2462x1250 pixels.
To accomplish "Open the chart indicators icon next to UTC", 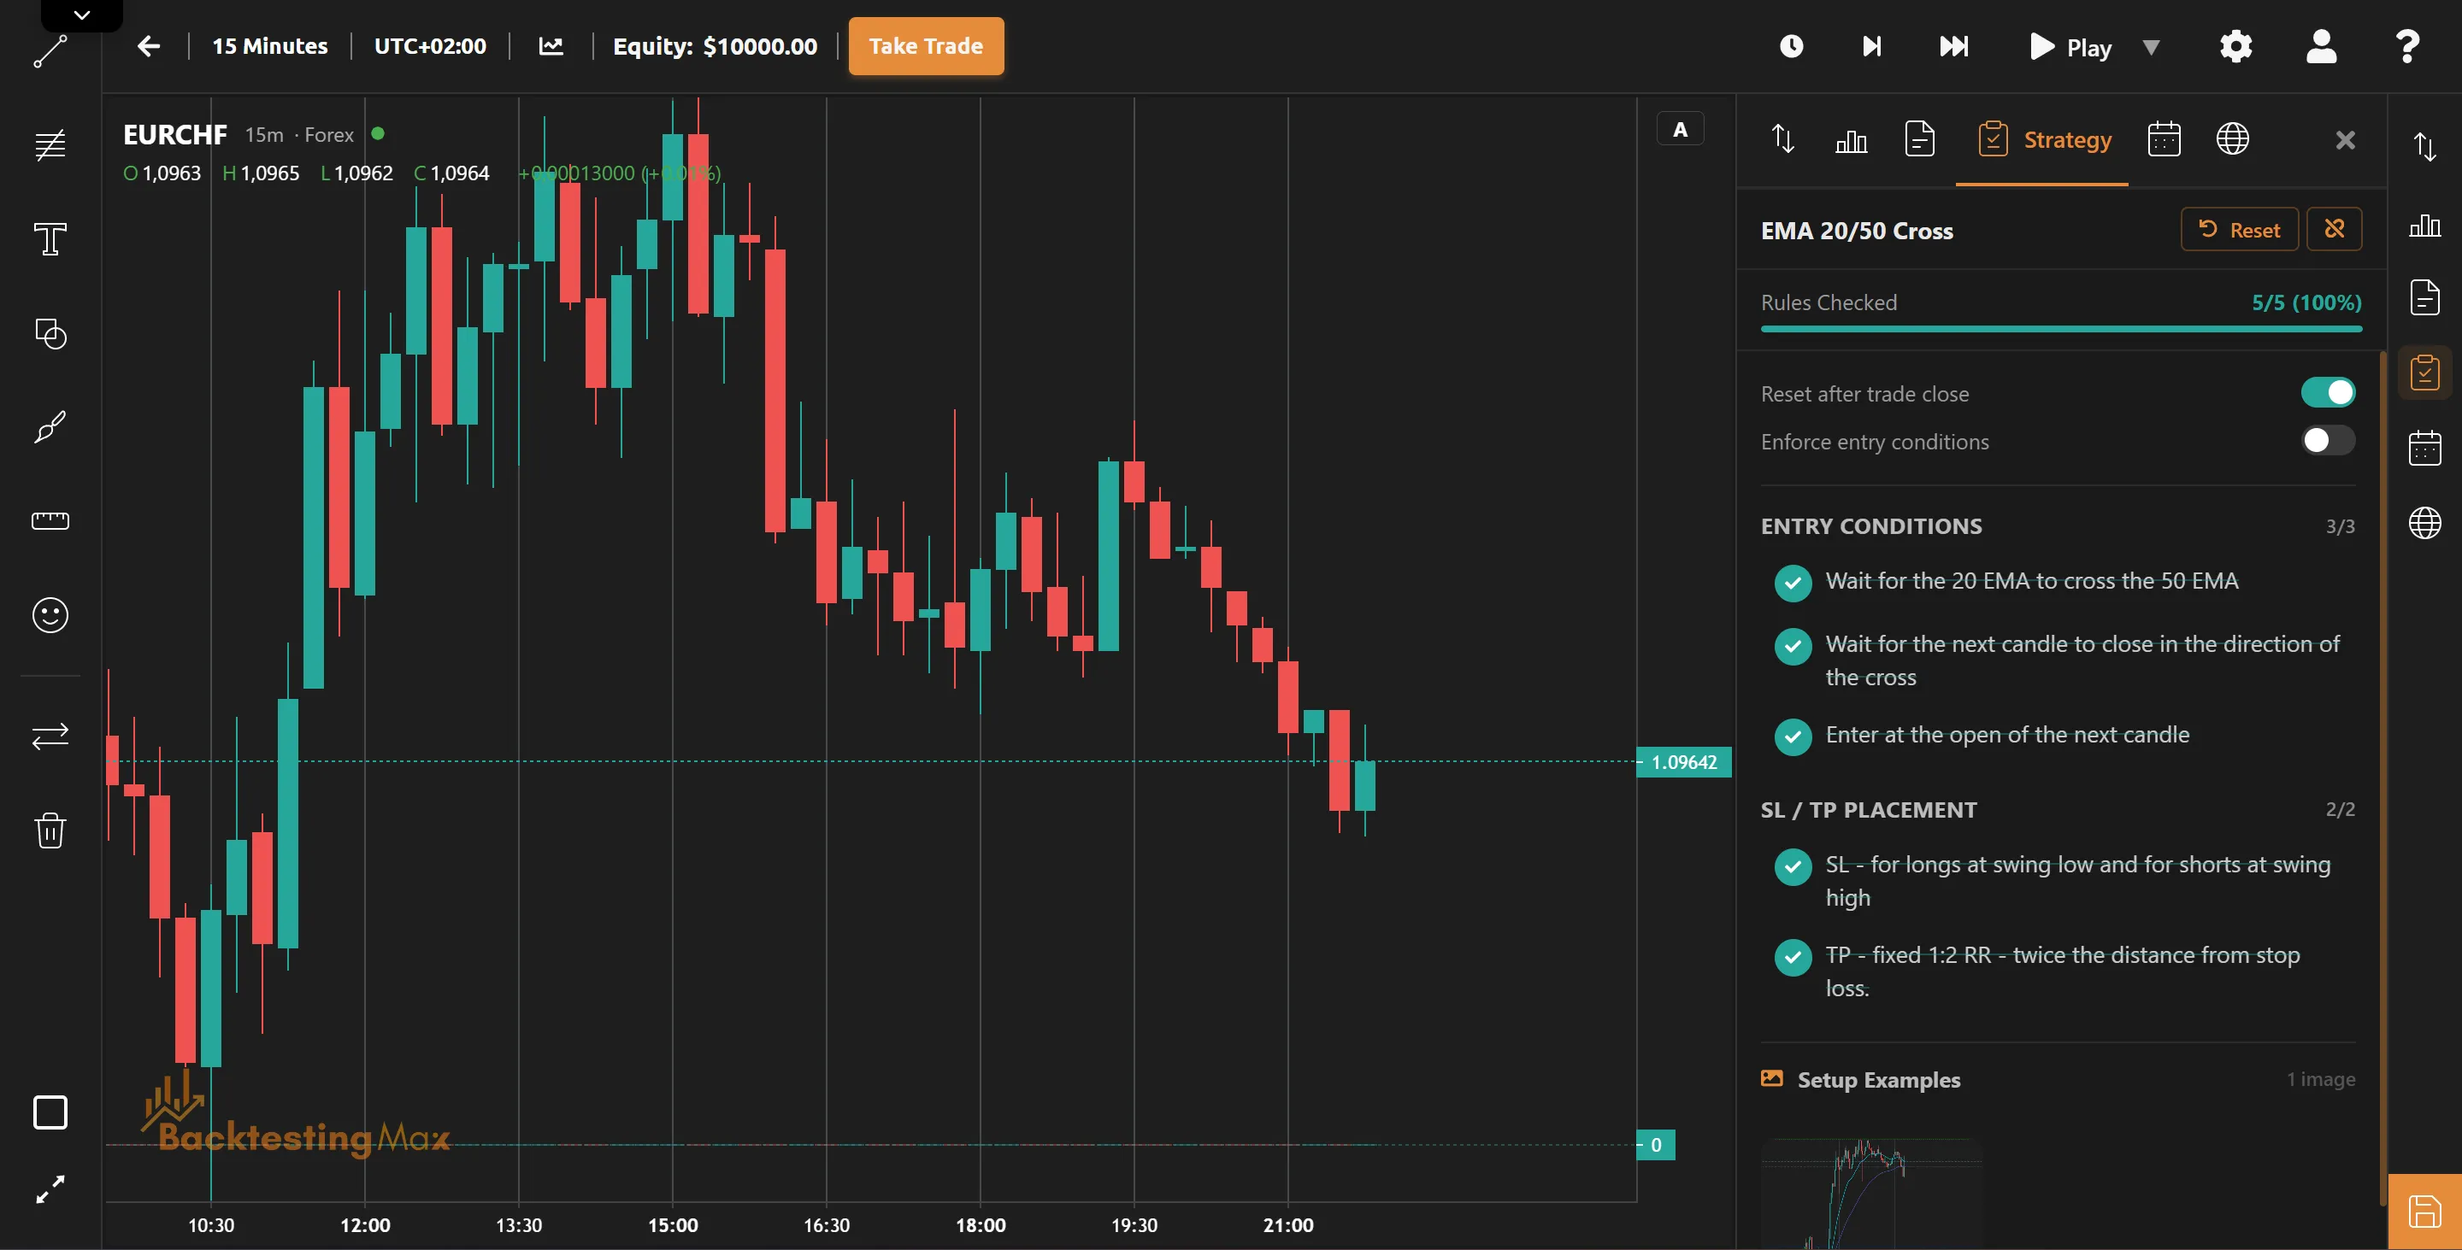I will (x=551, y=46).
